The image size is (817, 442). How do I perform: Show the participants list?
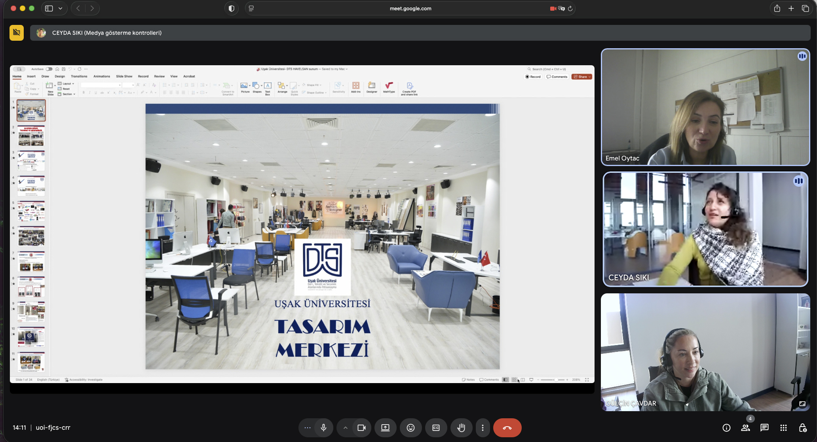tap(745, 428)
